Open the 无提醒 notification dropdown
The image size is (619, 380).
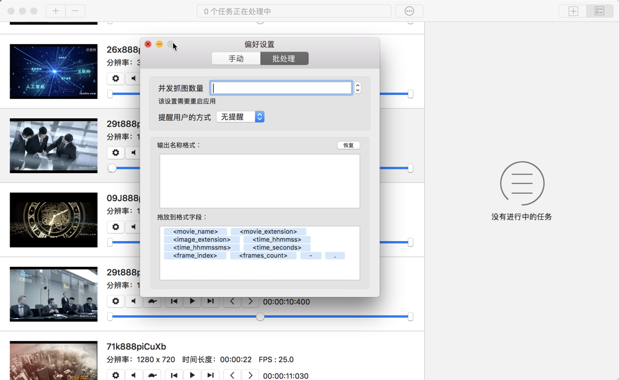point(240,117)
